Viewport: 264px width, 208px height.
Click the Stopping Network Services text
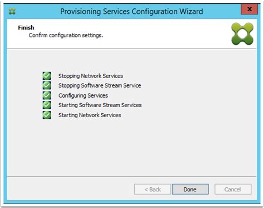pyautogui.click(x=91, y=76)
